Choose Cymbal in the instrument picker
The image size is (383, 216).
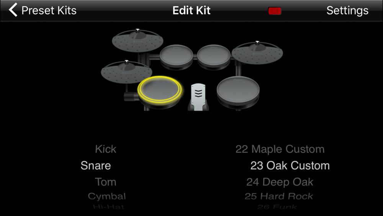(107, 196)
